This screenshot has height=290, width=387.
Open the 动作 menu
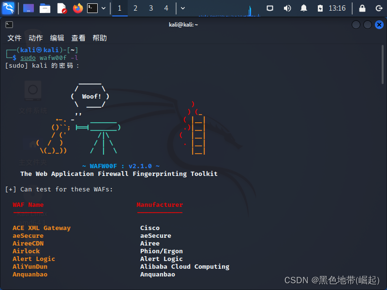coord(36,38)
